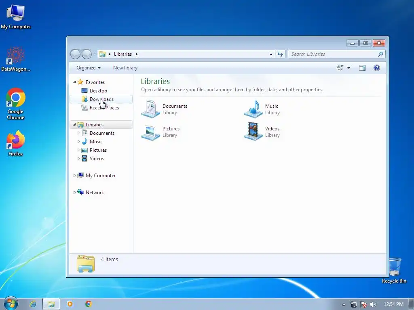Expand arrow after Libraries in the address bar
Viewport: 414px width, 310px height.
[x=137, y=54]
